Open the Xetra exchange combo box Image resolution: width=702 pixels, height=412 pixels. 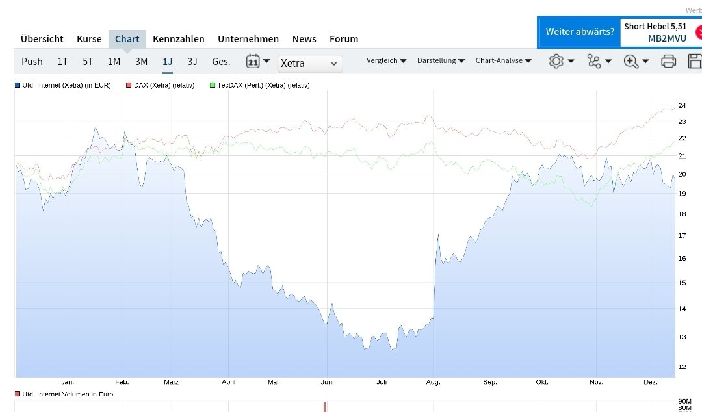pyautogui.click(x=310, y=63)
